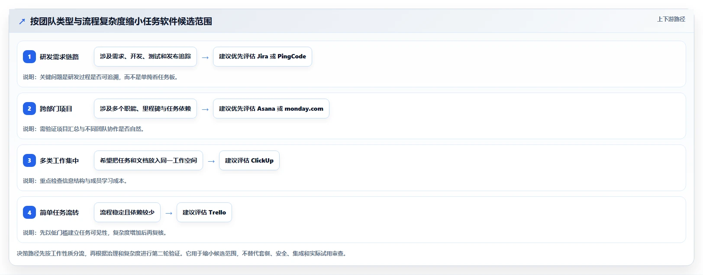Click the arrow pointing to the Jira recommendation
The height and width of the screenshot is (275, 703).
pyautogui.click(x=205, y=58)
